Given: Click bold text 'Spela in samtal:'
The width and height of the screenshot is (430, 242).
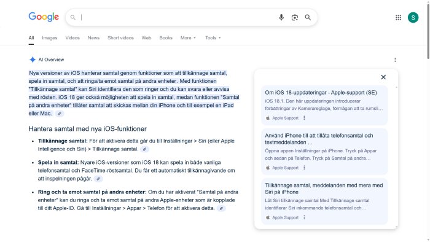Looking at the screenshot, I should coord(58,162).
